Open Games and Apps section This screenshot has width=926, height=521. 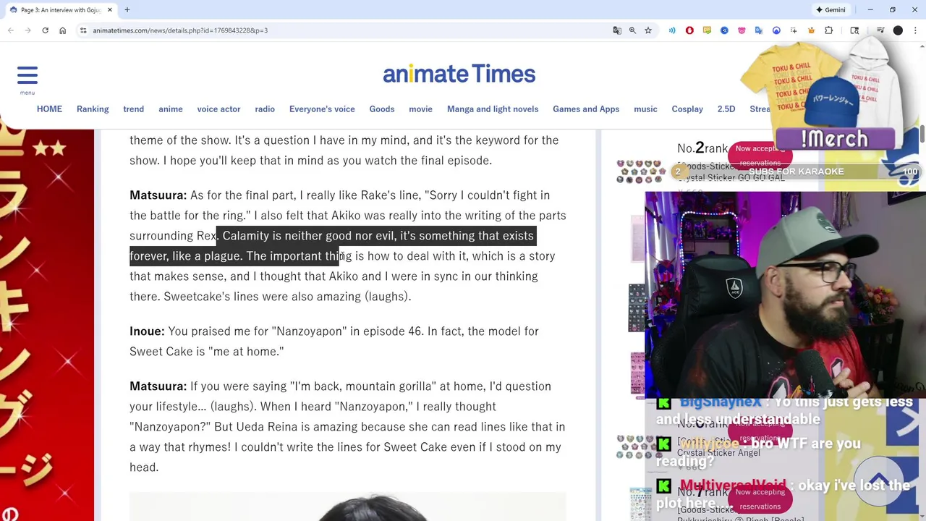click(x=586, y=109)
